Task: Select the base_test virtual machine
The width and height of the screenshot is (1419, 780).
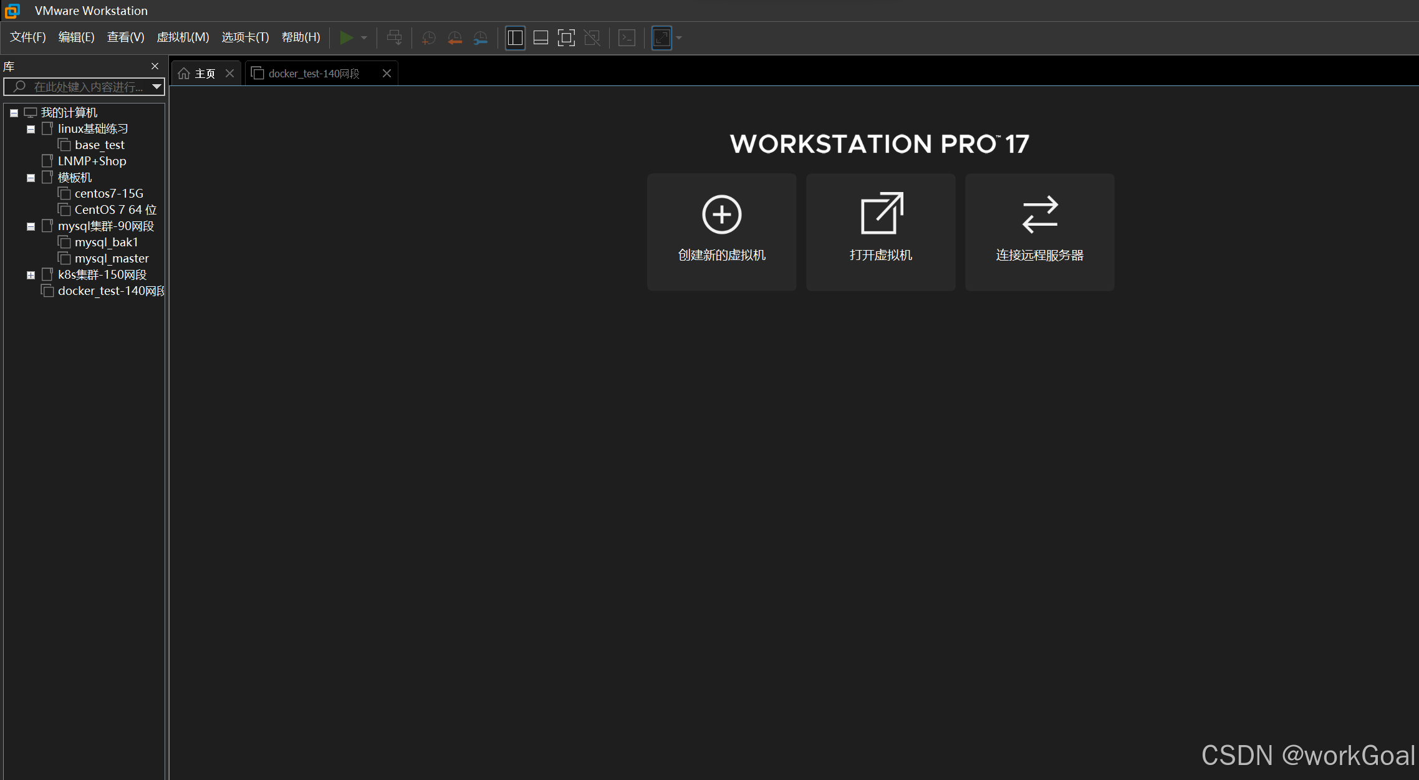Action: [x=100, y=145]
